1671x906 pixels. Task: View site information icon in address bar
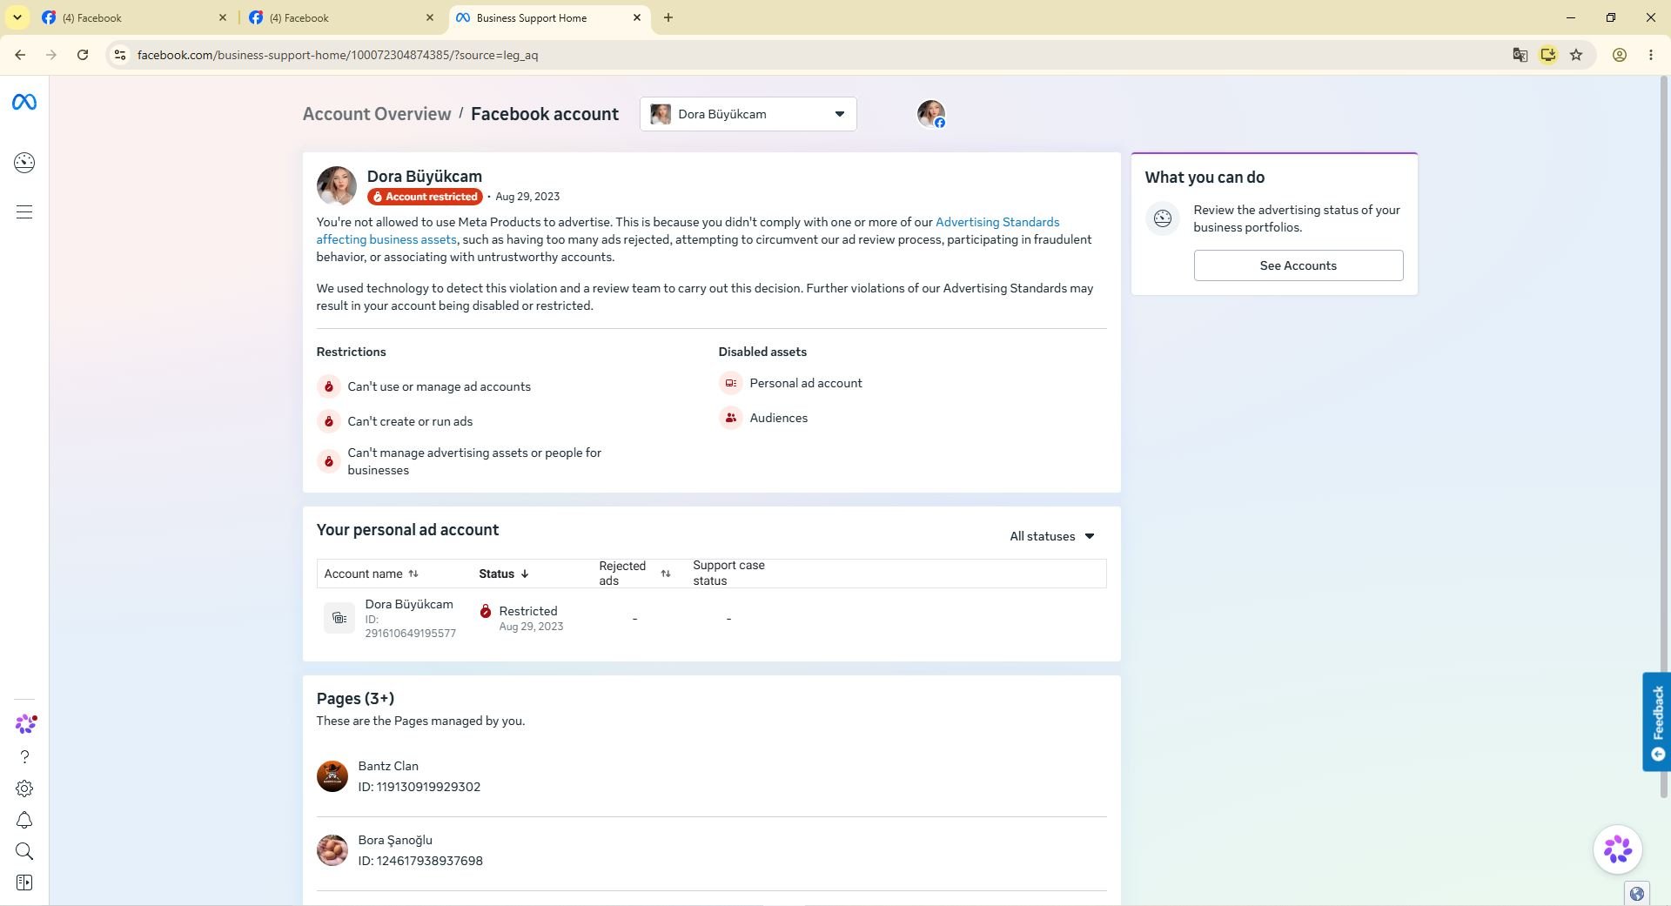[120, 55]
